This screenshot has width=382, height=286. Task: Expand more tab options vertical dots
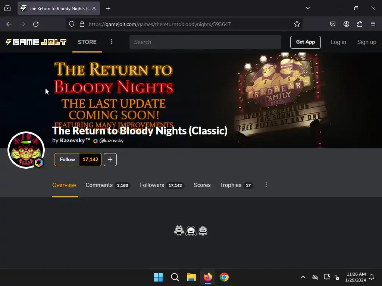click(x=266, y=185)
